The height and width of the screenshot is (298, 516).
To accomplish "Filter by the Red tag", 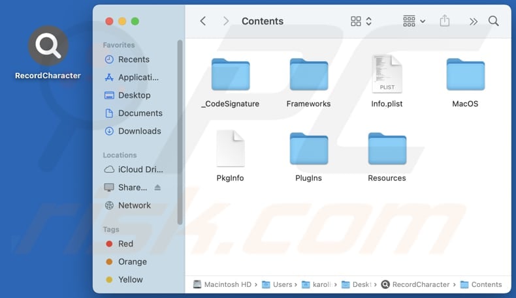I will pyautogui.click(x=120, y=244).
